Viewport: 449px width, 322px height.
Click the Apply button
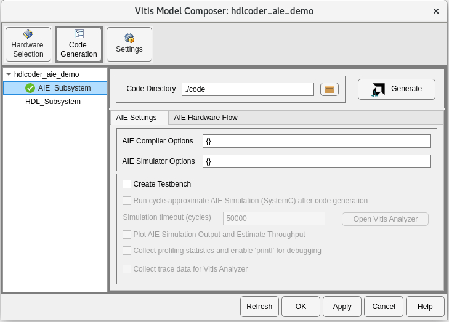pyautogui.click(x=342, y=307)
